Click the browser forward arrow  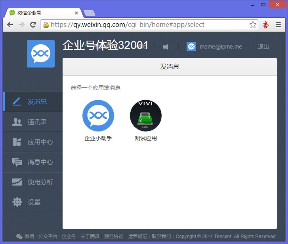coord(21,24)
